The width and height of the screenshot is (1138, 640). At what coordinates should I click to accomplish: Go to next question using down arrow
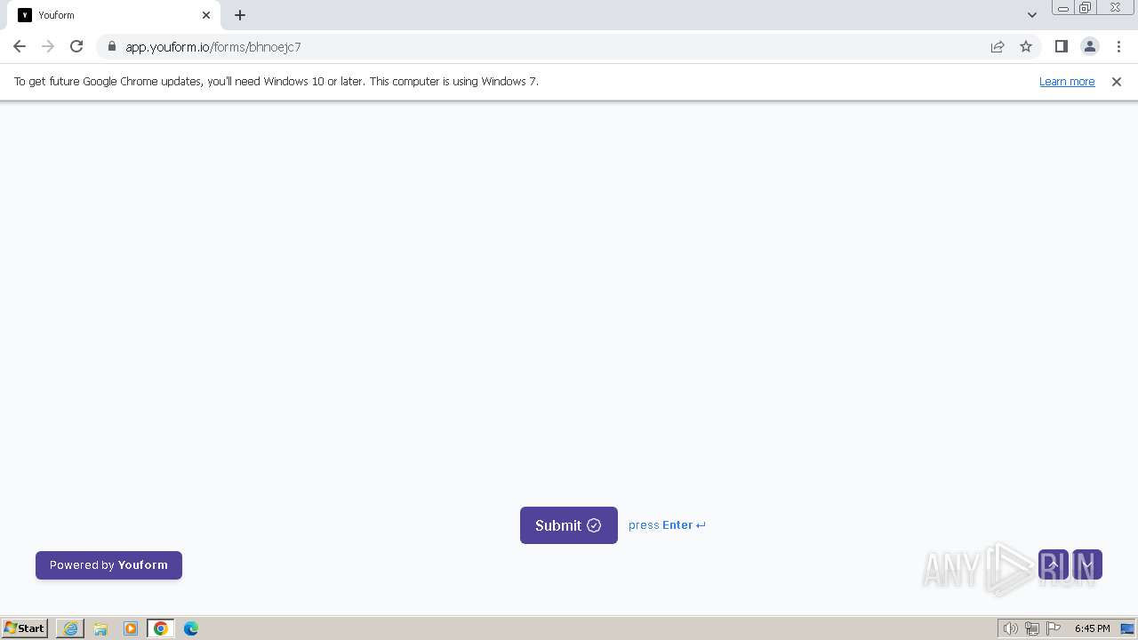pos(1087,564)
